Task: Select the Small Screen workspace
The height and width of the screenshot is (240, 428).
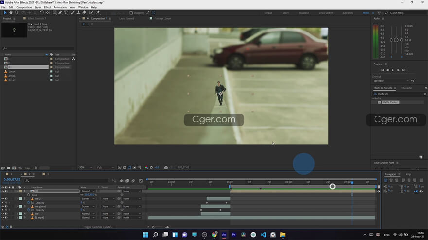Action: 326,13
